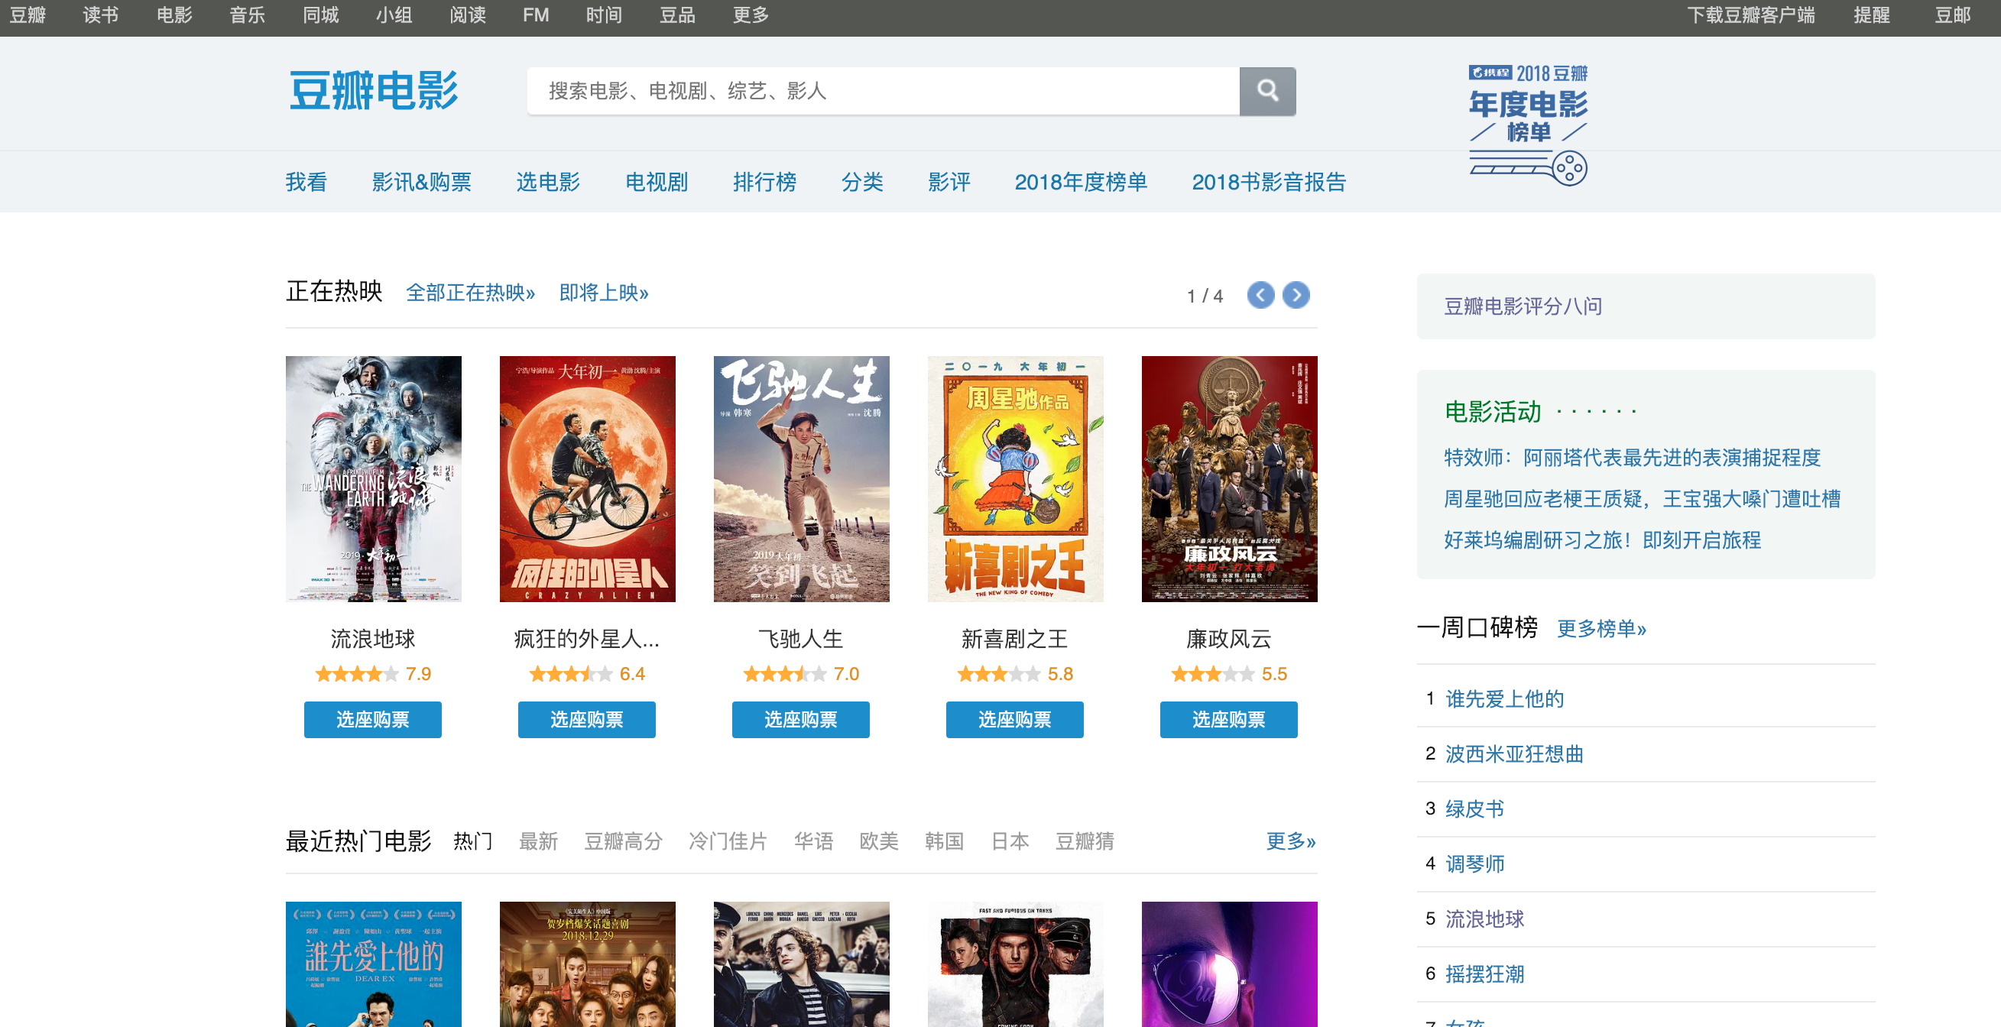The height and width of the screenshot is (1027, 2001).
Task: Open the 排行榜 navigation menu item
Action: [764, 182]
